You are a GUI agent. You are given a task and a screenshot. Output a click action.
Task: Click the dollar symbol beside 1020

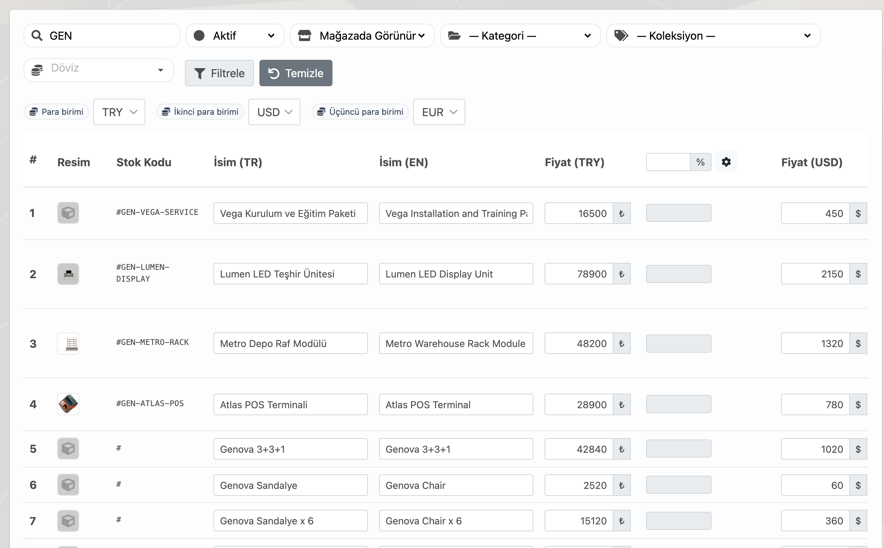[858, 449]
